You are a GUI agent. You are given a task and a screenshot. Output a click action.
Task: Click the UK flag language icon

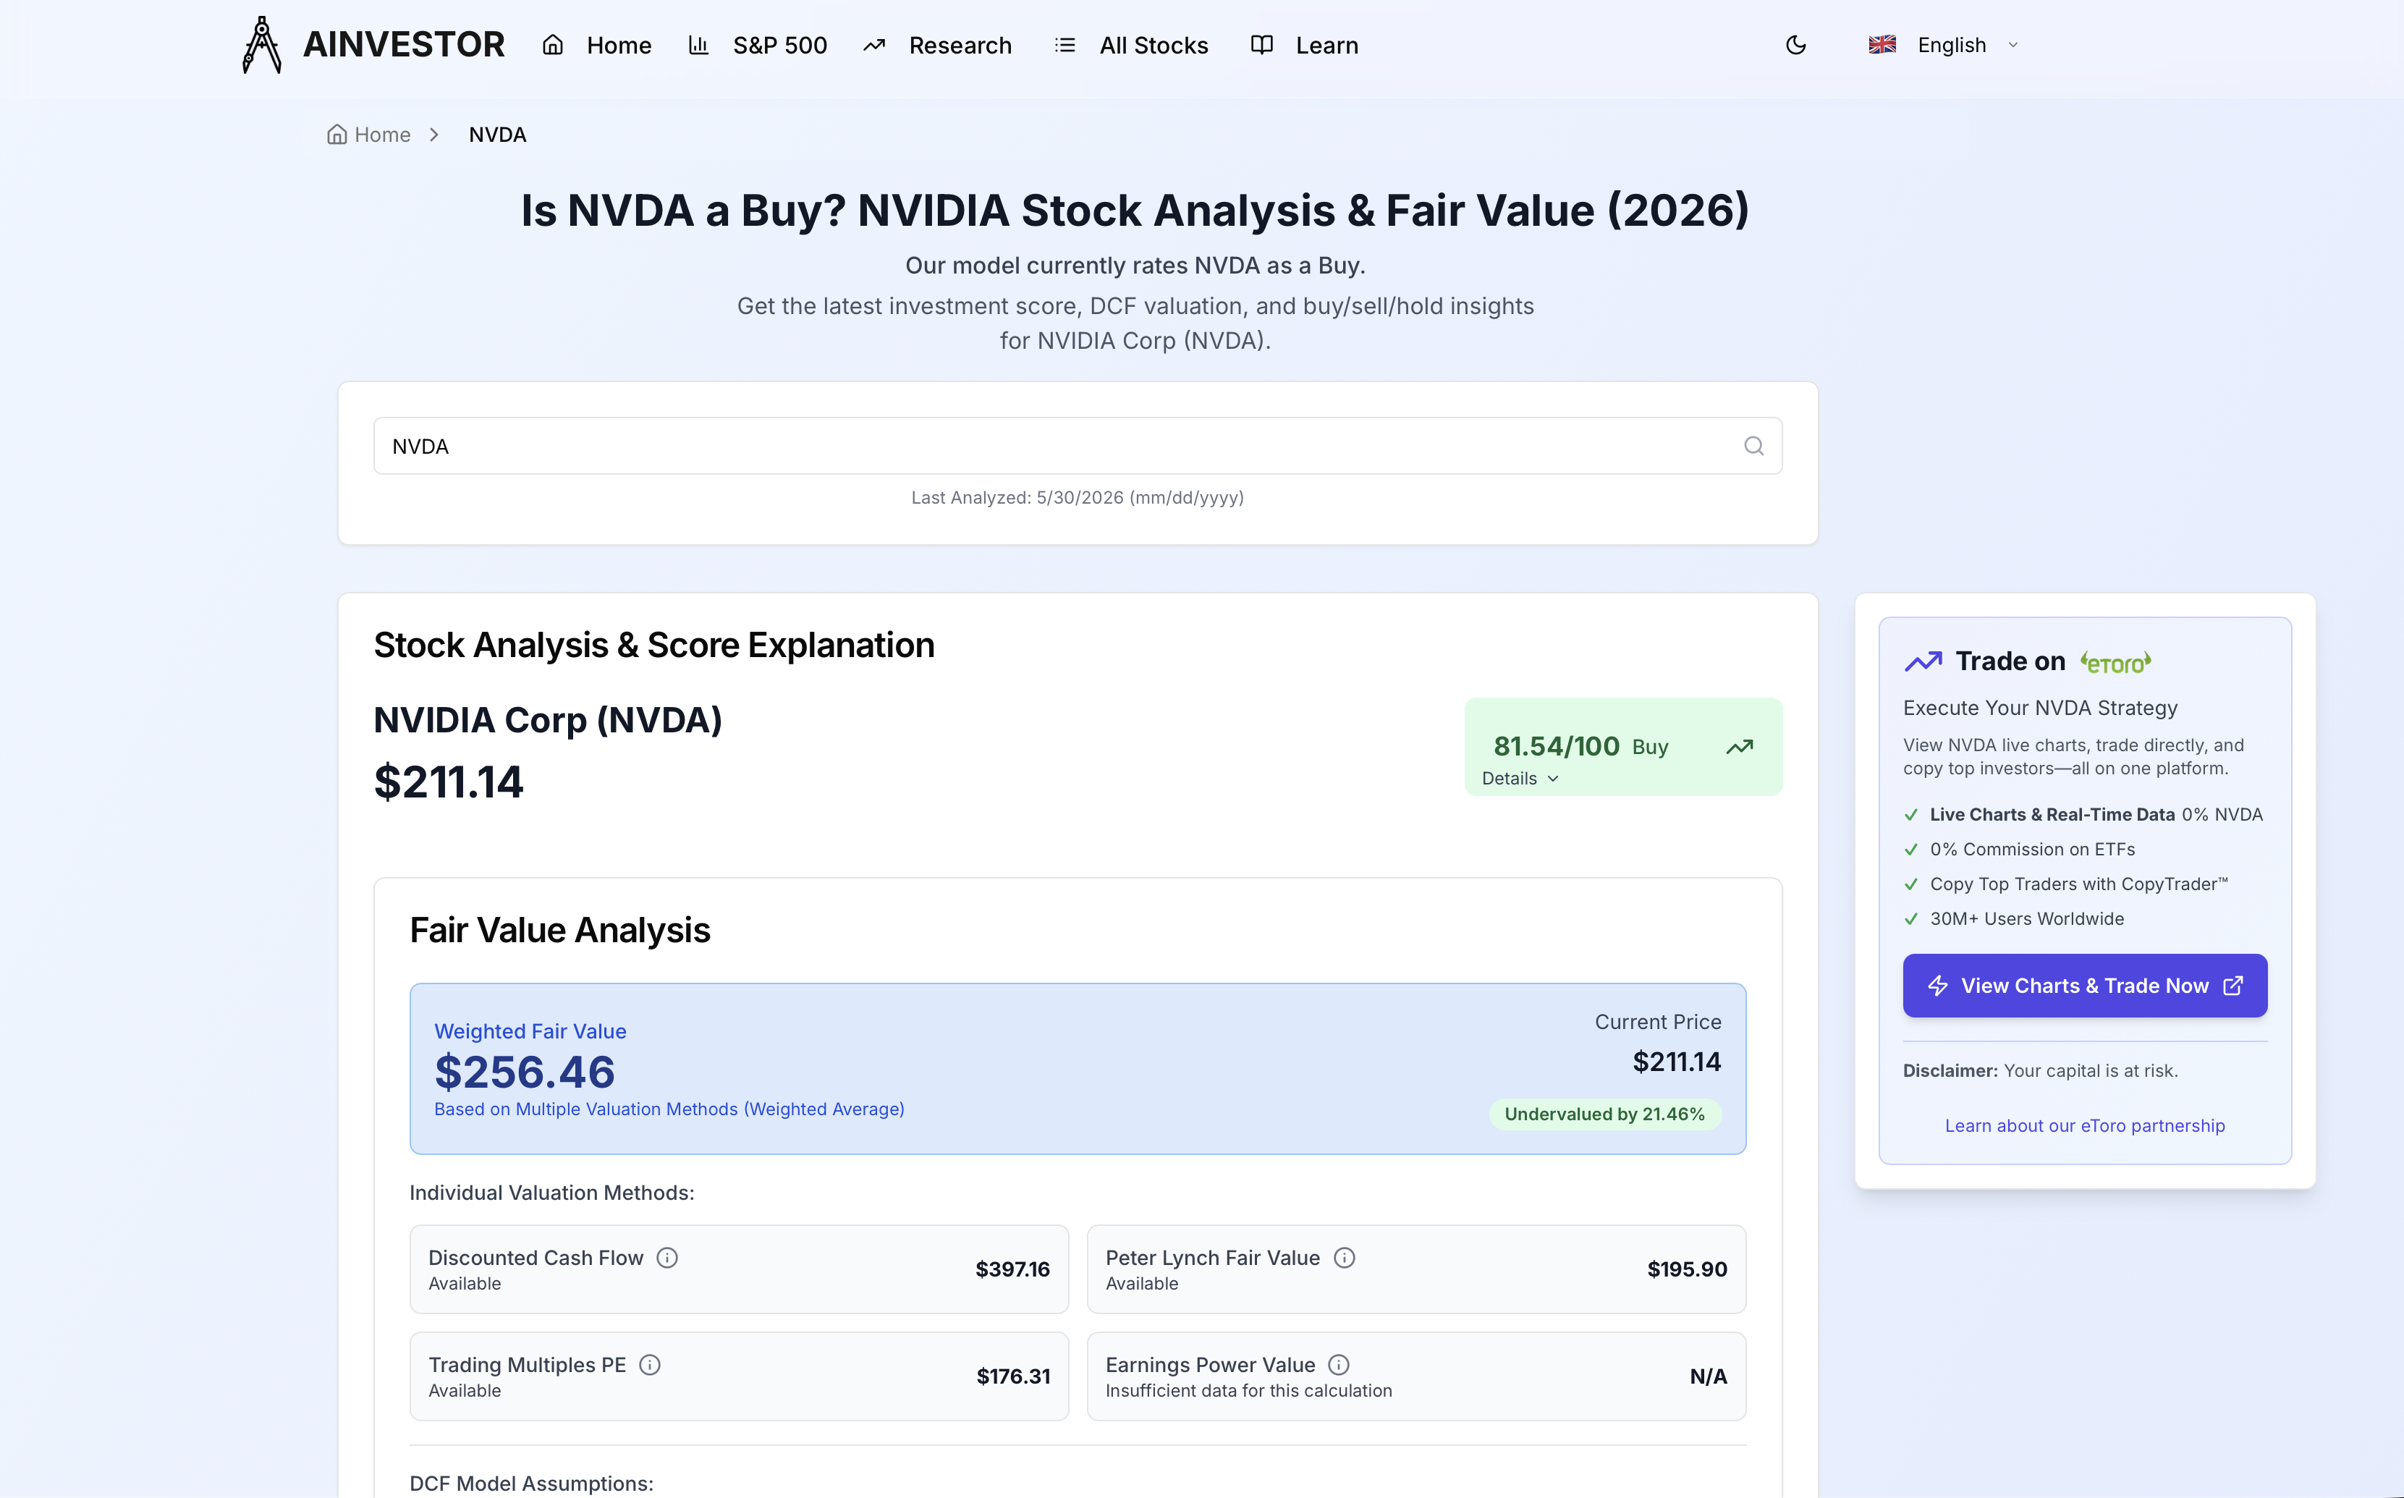[1882, 45]
